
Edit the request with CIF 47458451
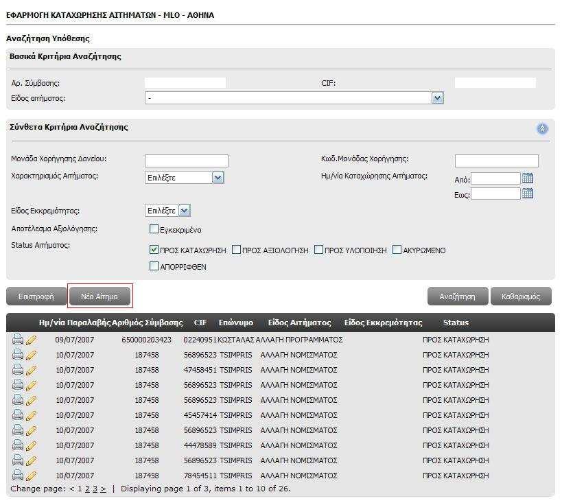pyautogui.click(x=31, y=370)
